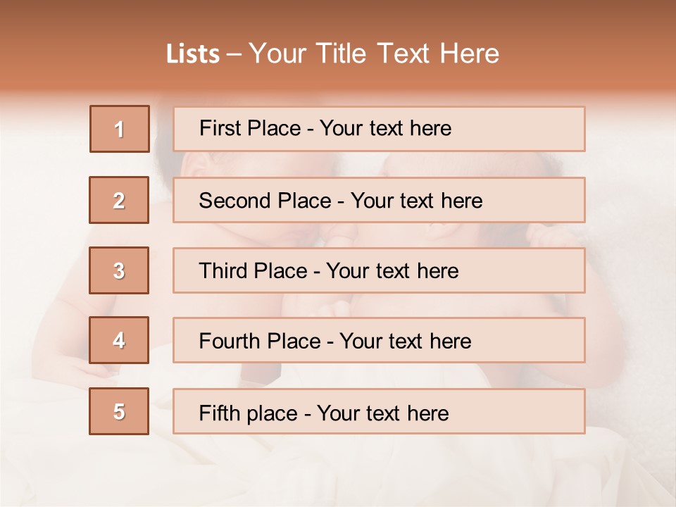Click "Your Title Text Here" in the title
Screen dimensions: 676x507
(374, 54)
